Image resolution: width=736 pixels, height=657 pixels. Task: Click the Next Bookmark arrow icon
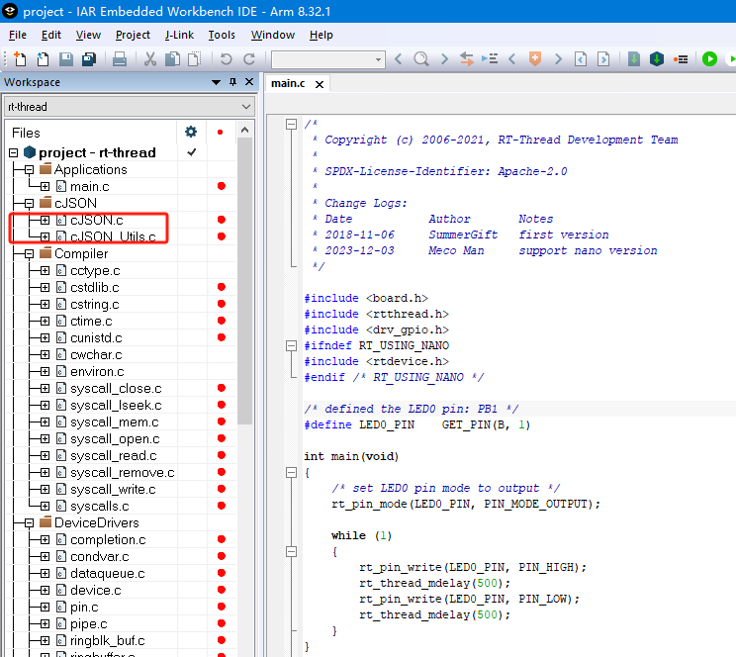click(x=558, y=59)
